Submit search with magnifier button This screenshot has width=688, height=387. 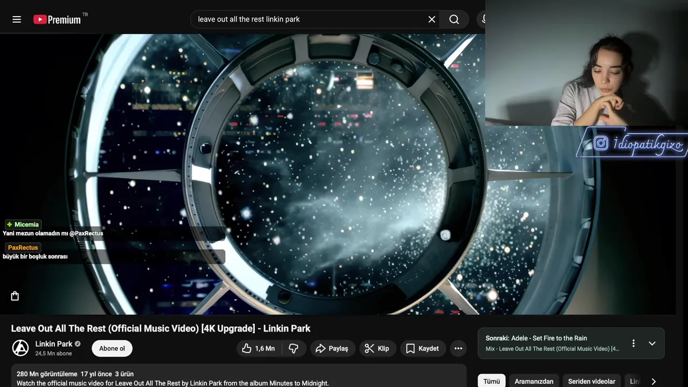click(454, 19)
